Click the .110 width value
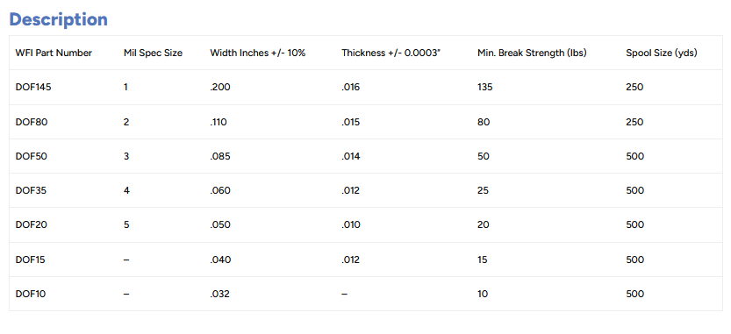Screen dimensions: 731x334 (219, 122)
